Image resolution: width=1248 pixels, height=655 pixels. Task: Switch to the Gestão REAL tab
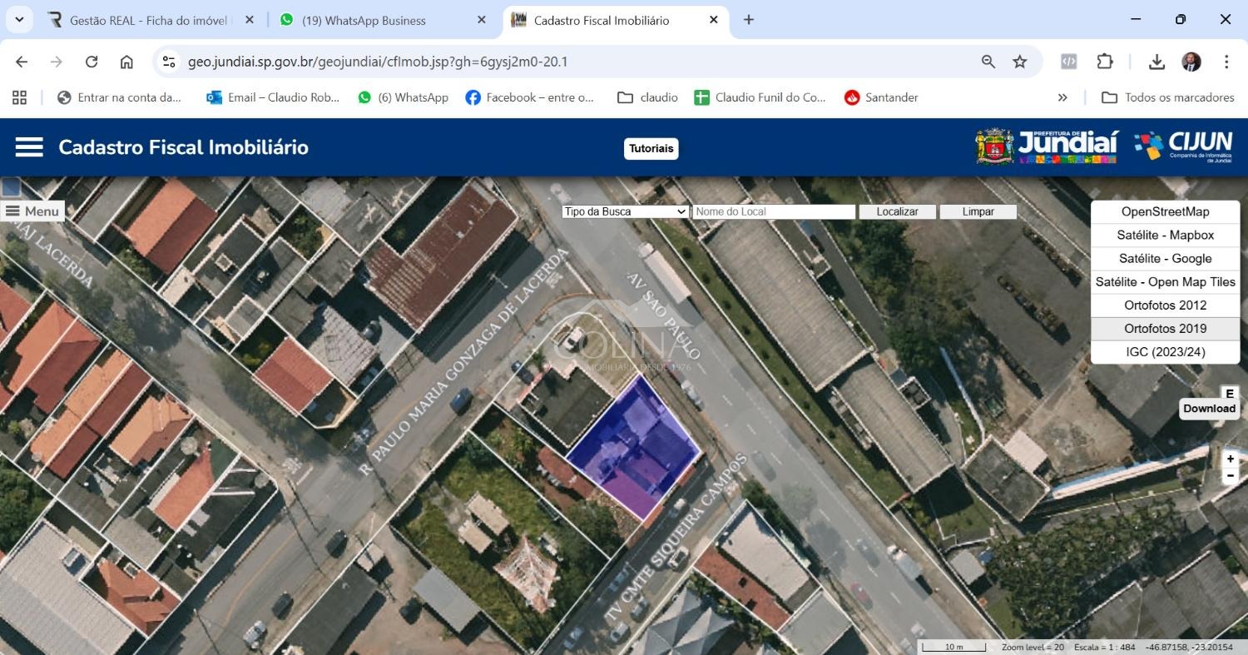[150, 20]
